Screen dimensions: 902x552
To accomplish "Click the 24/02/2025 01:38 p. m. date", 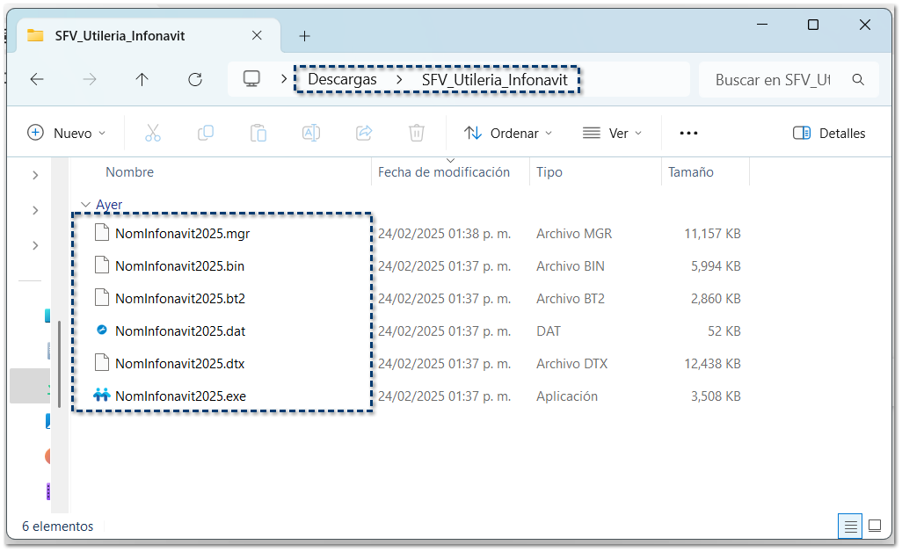I will tap(444, 234).
